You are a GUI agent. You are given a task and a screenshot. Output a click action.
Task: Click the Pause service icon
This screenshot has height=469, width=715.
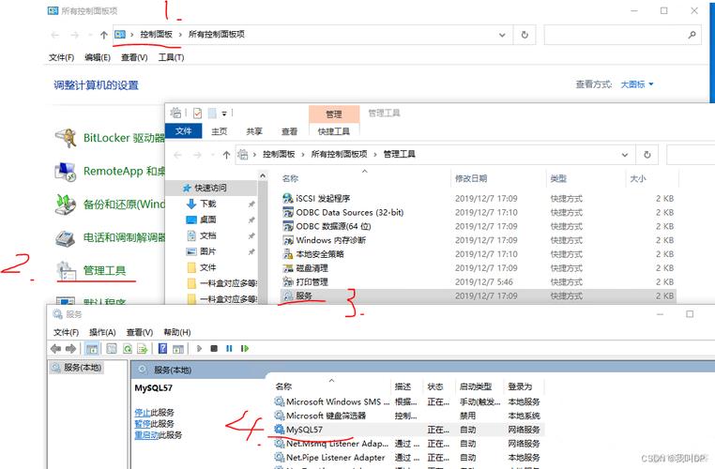[x=229, y=349]
